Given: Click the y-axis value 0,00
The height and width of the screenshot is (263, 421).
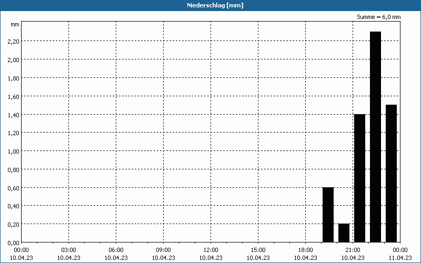Looking at the screenshot, I should 14,243.
